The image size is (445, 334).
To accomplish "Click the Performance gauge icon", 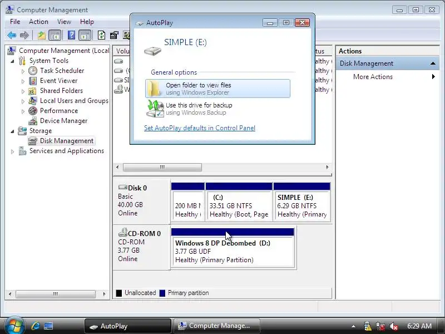I will pos(33,111).
